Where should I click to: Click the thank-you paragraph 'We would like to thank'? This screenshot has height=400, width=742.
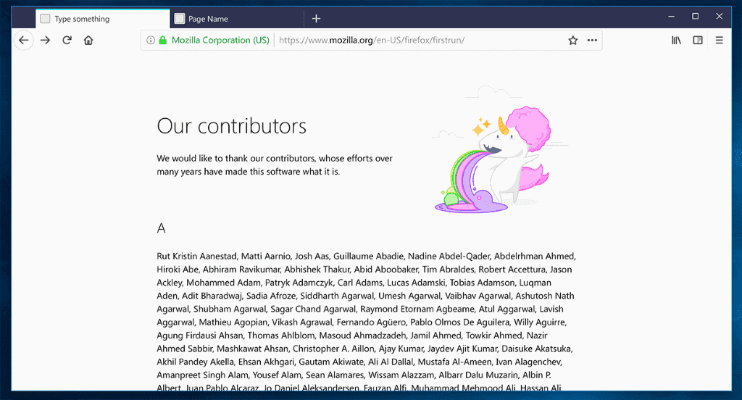point(275,164)
